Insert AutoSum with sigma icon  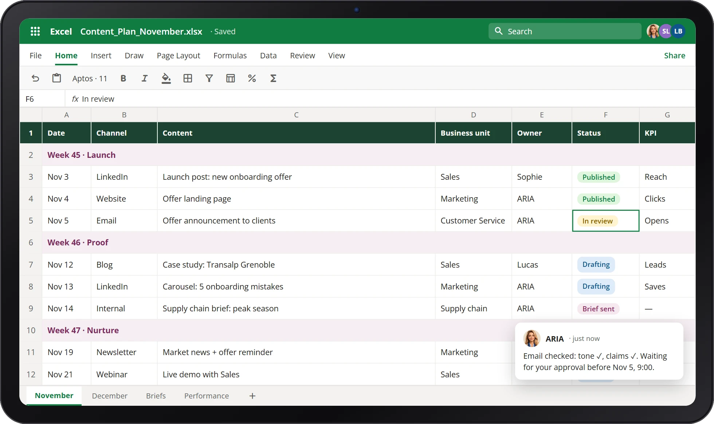click(x=273, y=78)
